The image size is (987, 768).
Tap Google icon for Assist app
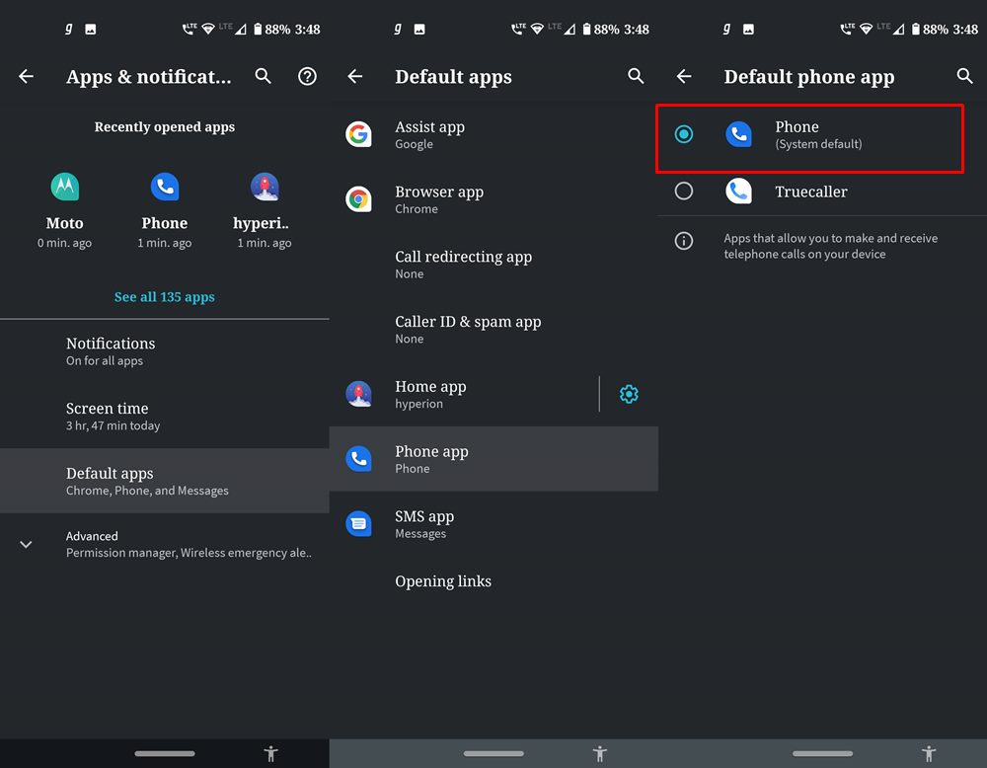(x=359, y=134)
